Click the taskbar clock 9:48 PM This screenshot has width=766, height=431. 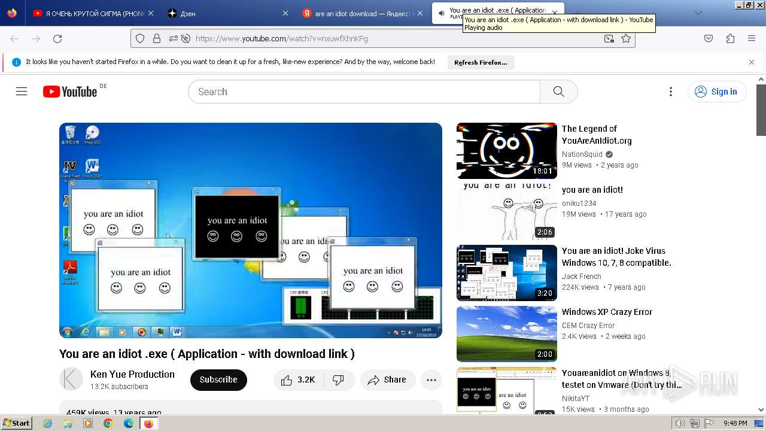click(x=735, y=423)
